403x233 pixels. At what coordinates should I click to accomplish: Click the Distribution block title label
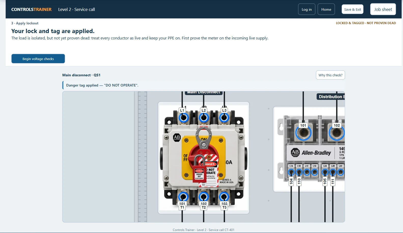(x=331, y=97)
